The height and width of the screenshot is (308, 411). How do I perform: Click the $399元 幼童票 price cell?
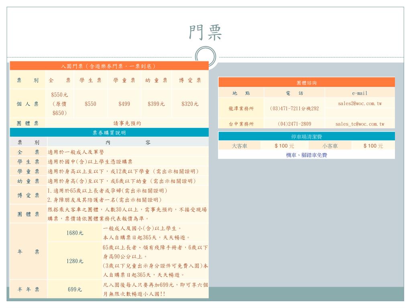(156, 104)
